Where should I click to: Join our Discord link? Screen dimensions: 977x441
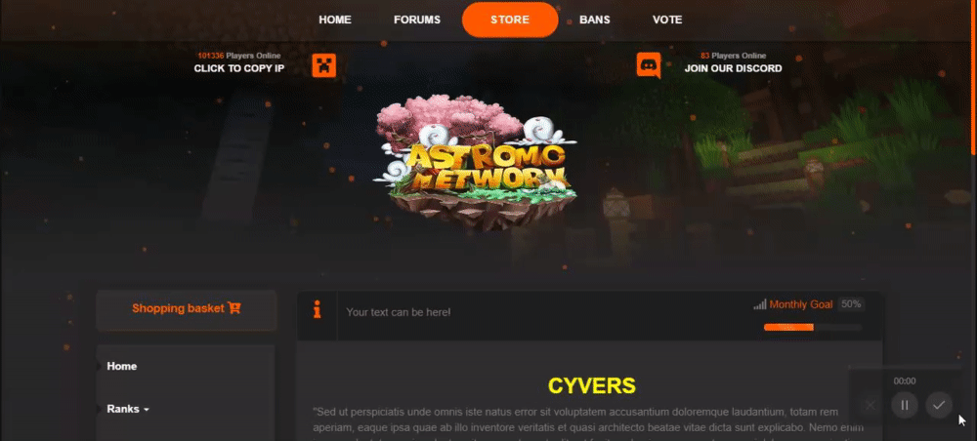click(x=733, y=68)
